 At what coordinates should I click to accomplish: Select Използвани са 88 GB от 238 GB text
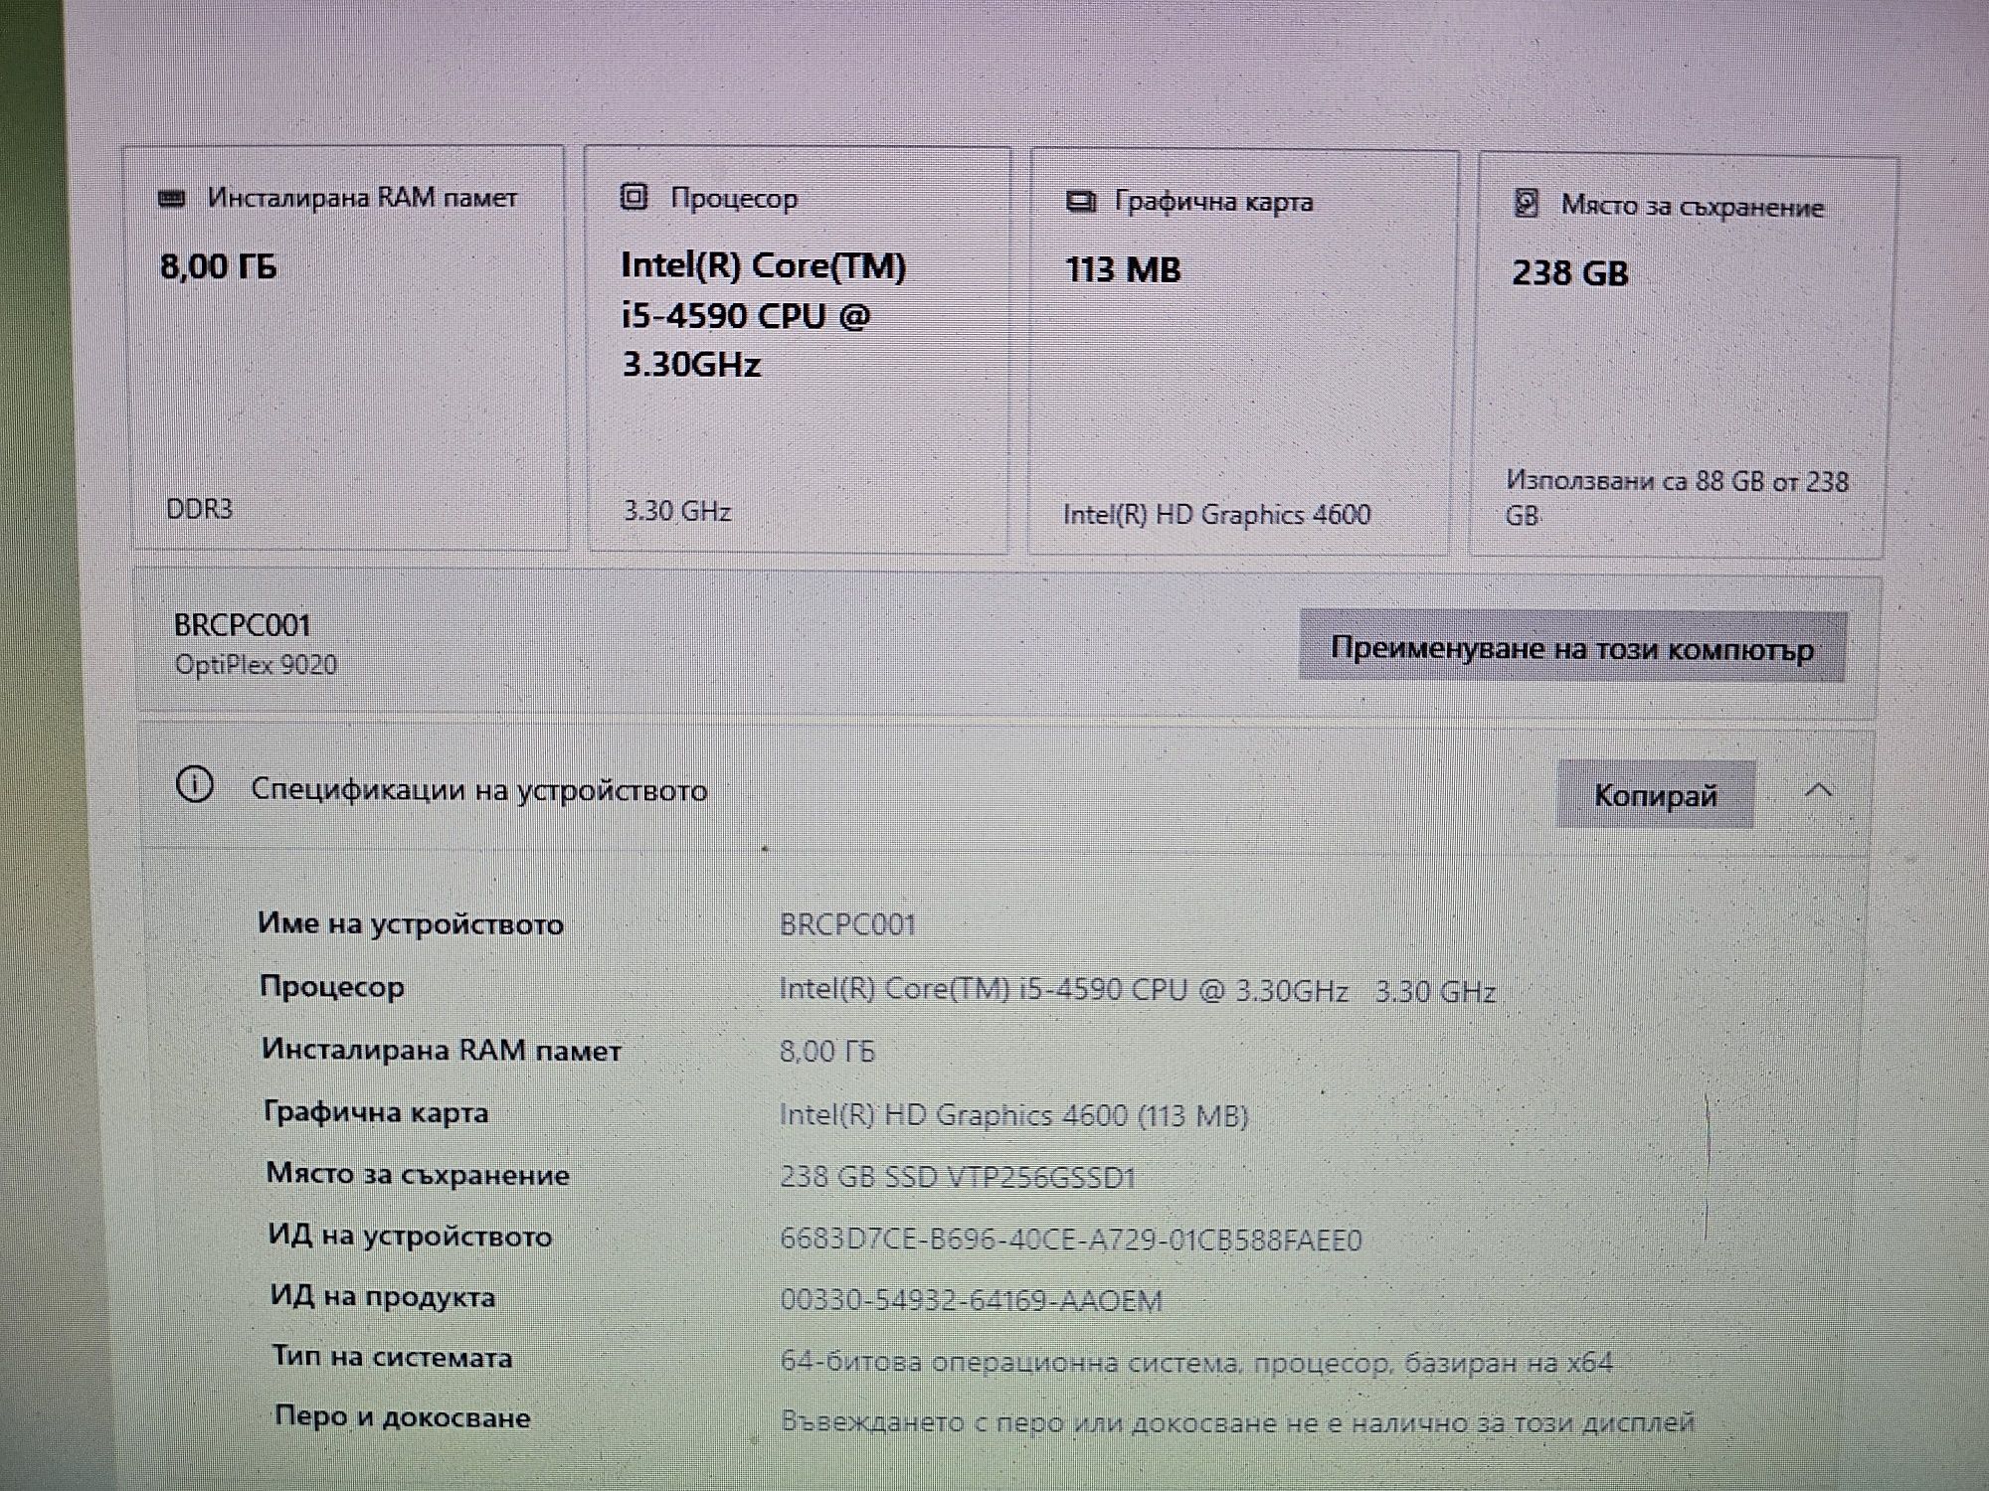[1677, 498]
